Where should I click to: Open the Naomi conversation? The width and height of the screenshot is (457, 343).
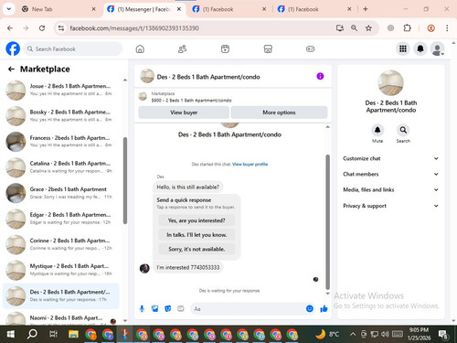point(61,318)
